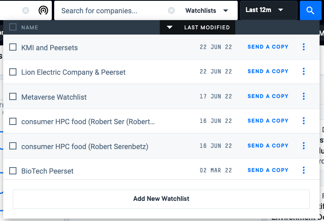This screenshot has height=221, width=324.
Task: Sort by the LAST MODIFIED column
Action: click(x=198, y=27)
